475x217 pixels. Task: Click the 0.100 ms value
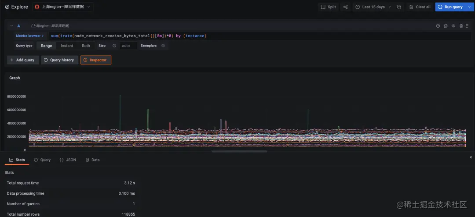127,193
